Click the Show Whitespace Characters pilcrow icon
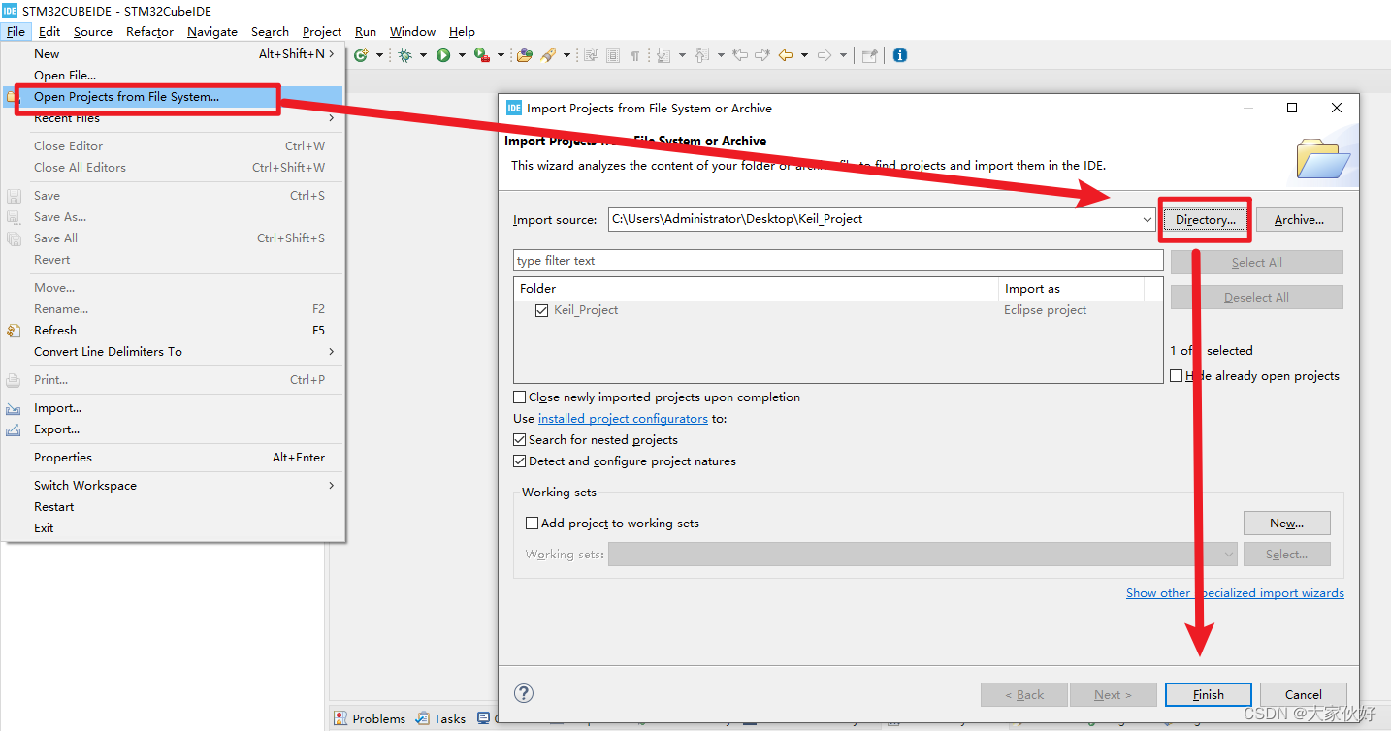This screenshot has height=731, width=1391. pyautogui.click(x=635, y=55)
